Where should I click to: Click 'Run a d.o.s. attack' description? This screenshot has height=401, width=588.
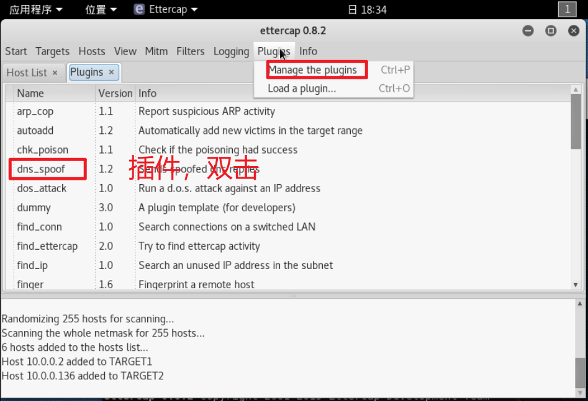point(230,188)
